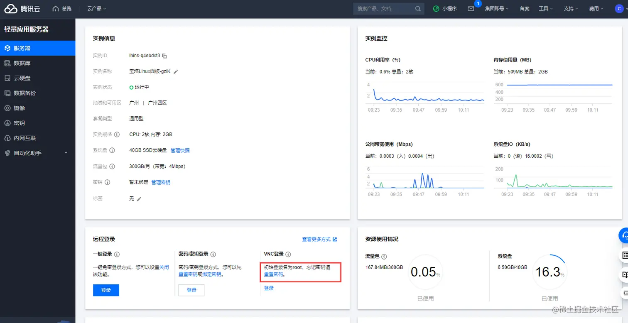Click the outlined 登录 button under 密码/密钥登录
Image resolution: width=628 pixels, height=323 pixels.
pos(191,290)
